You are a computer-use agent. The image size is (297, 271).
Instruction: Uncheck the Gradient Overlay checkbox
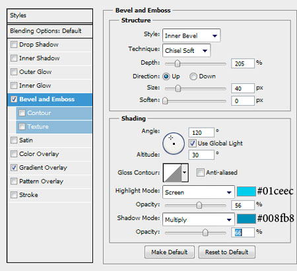pyautogui.click(x=14, y=168)
